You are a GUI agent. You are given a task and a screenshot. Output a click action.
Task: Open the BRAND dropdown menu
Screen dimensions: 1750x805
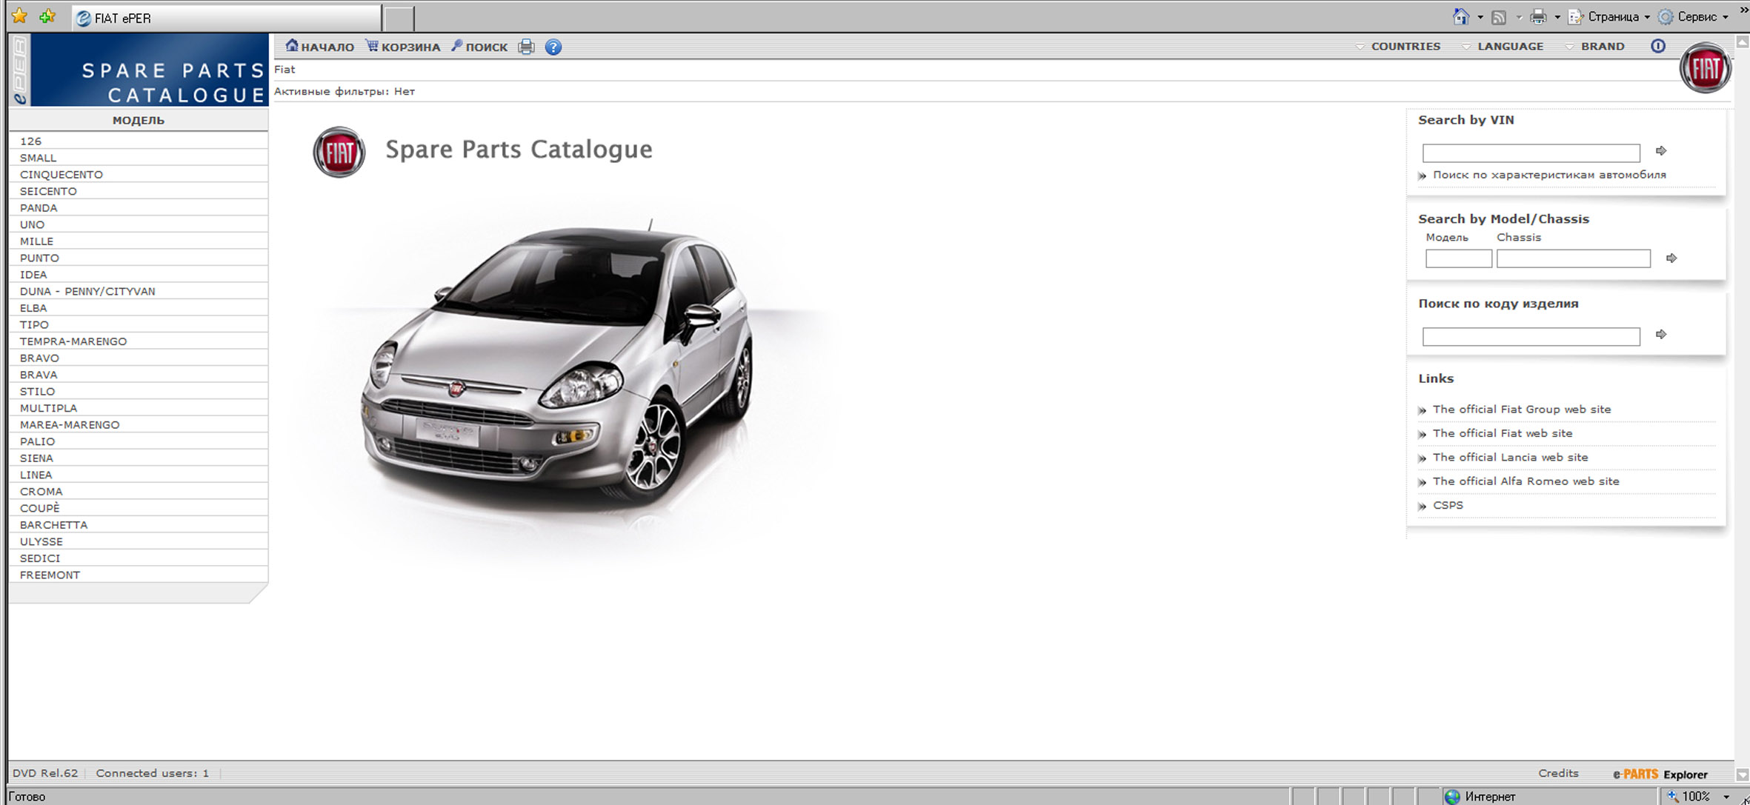tap(1602, 46)
